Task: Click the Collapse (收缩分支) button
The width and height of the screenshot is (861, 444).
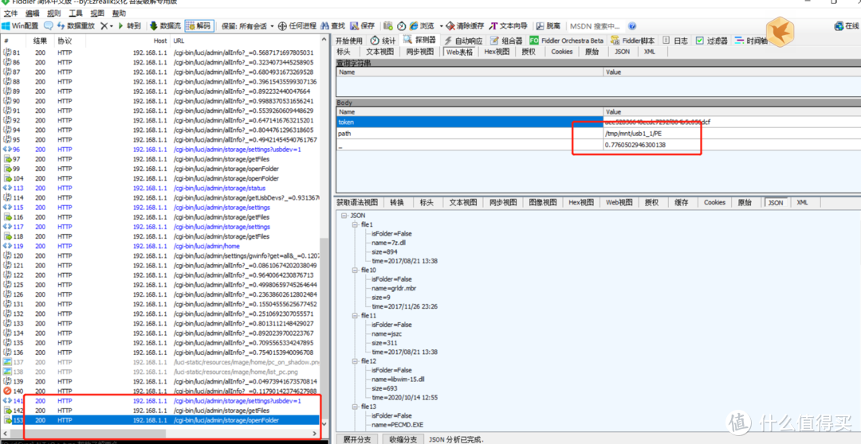Action: pyautogui.click(x=402, y=438)
